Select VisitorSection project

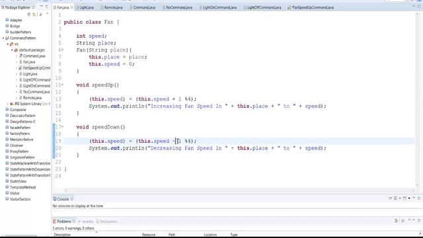point(20,199)
